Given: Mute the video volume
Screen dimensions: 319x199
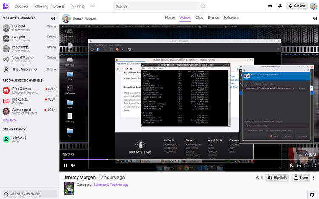Looking at the screenshot, I should point(73,165).
